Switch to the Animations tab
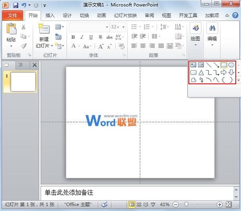 (102, 15)
